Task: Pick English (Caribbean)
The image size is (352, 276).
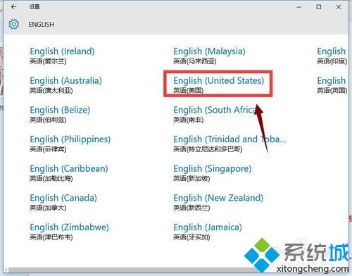Action: 69,173
